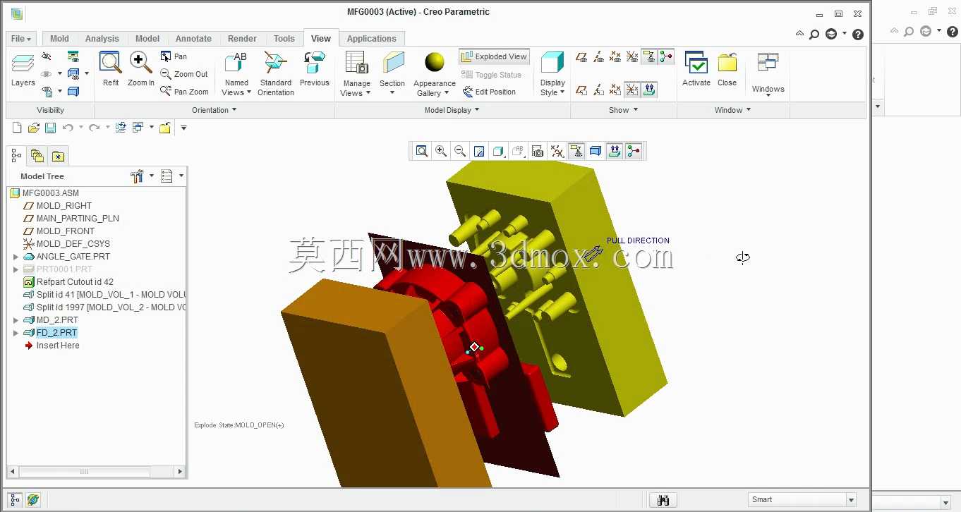Open Smart selection filter dropdown
Image resolution: width=961 pixels, height=512 pixels.
coord(851,500)
